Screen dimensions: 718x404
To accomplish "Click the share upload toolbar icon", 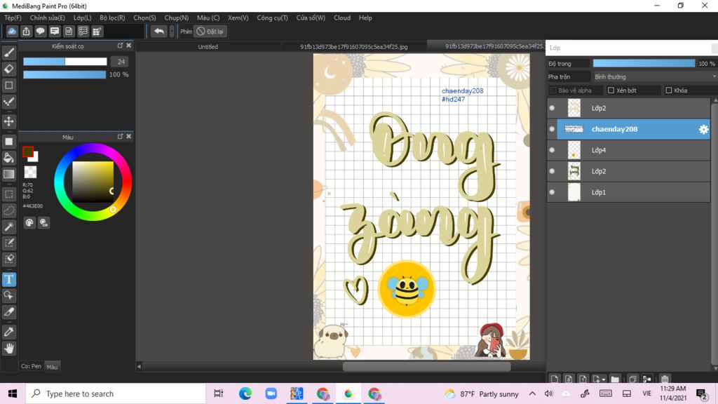I will coord(26,31).
